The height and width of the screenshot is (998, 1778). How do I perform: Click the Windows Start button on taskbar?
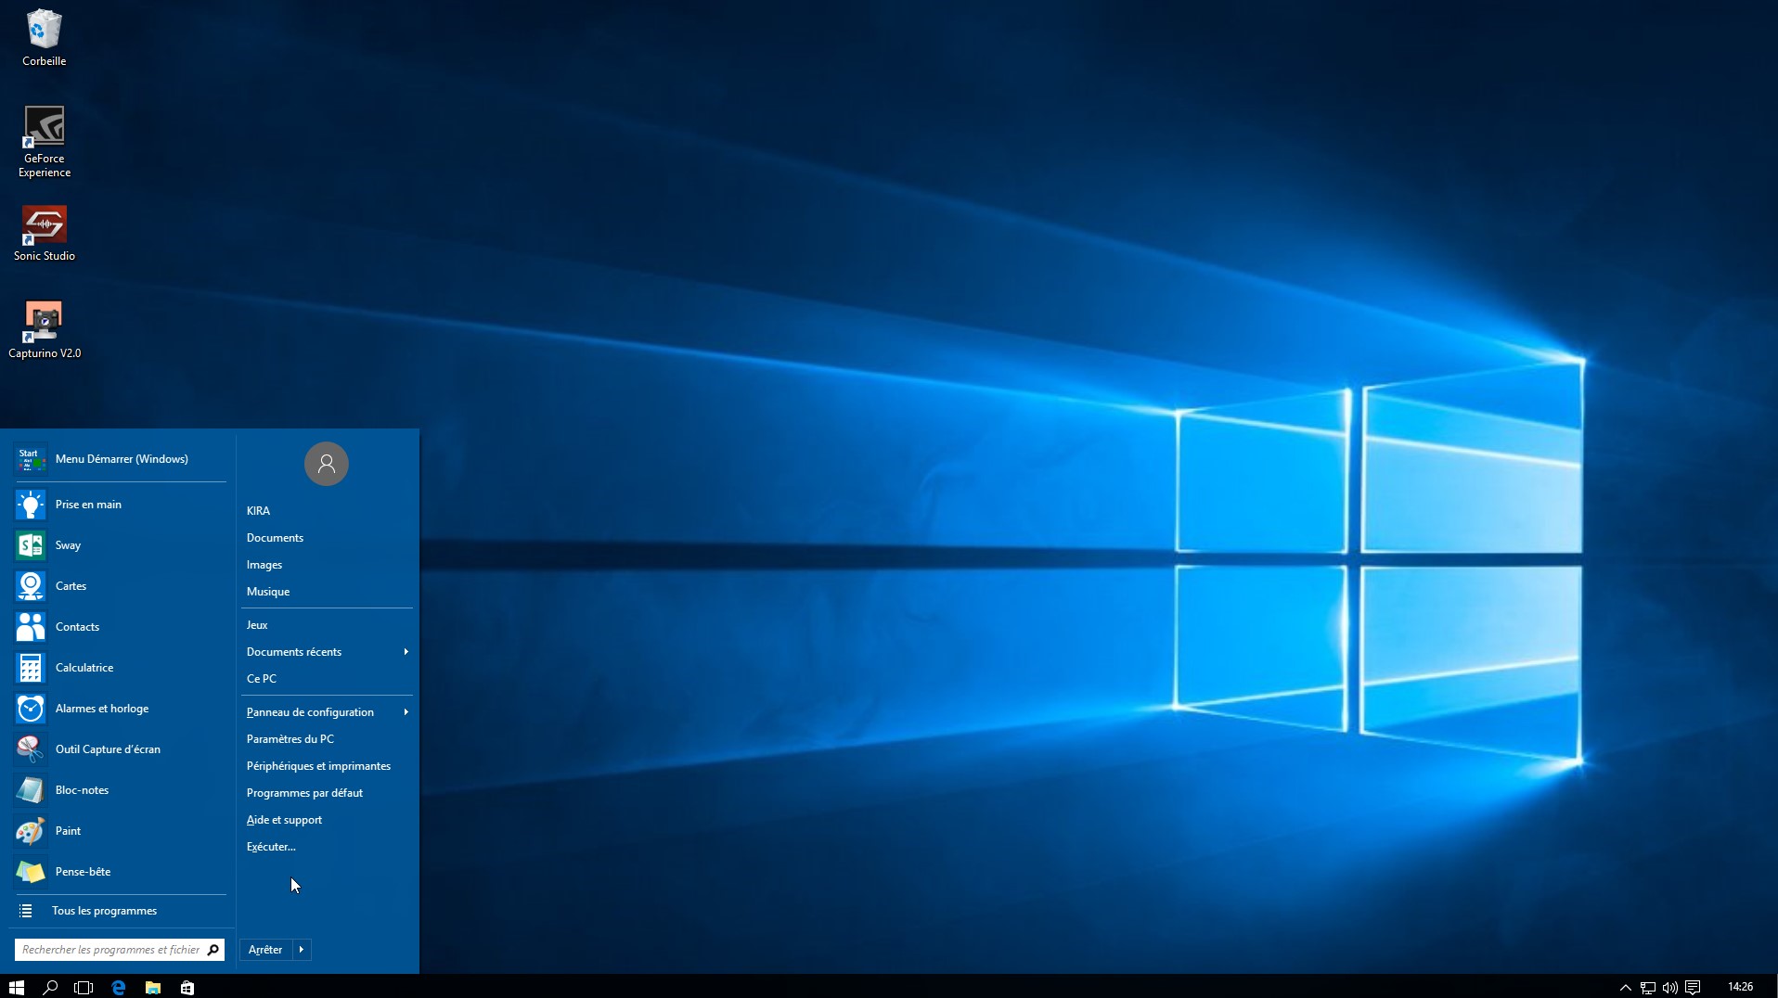pyautogui.click(x=16, y=987)
